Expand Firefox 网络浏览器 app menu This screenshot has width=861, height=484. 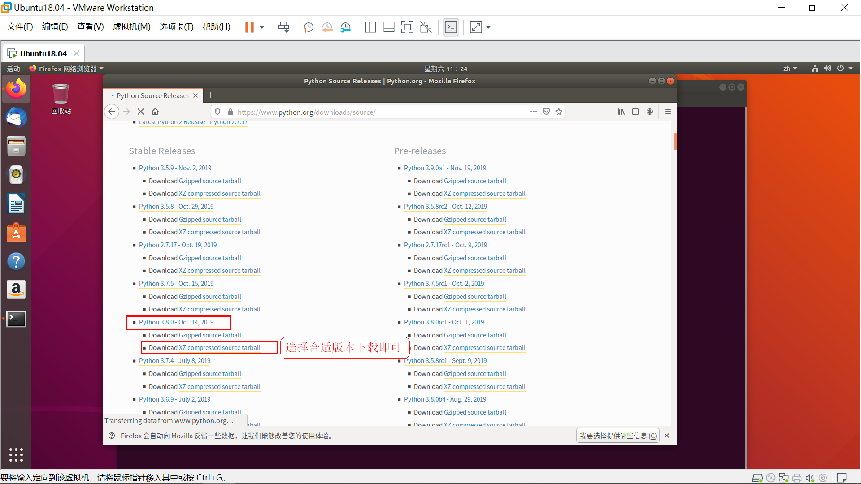click(x=67, y=69)
